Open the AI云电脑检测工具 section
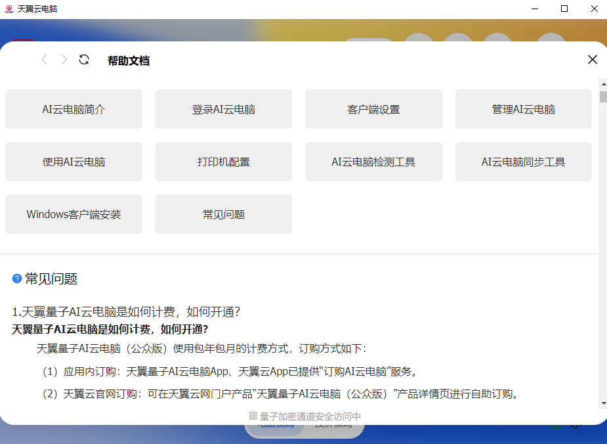Image resolution: width=607 pixels, height=444 pixels. tap(373, 162)
